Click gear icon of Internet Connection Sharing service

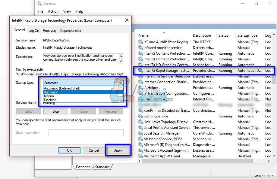tap(140, 82)
